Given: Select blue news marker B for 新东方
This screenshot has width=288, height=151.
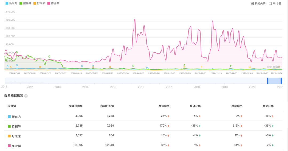Looking at the screenshot, I should click(x=17, y=65).
